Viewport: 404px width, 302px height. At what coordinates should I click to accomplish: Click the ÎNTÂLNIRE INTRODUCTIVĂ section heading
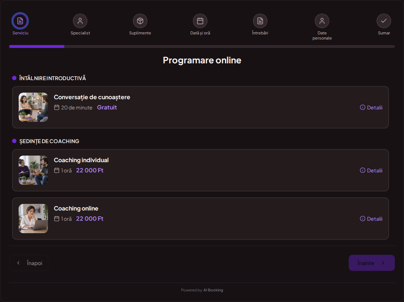(53, 78)
